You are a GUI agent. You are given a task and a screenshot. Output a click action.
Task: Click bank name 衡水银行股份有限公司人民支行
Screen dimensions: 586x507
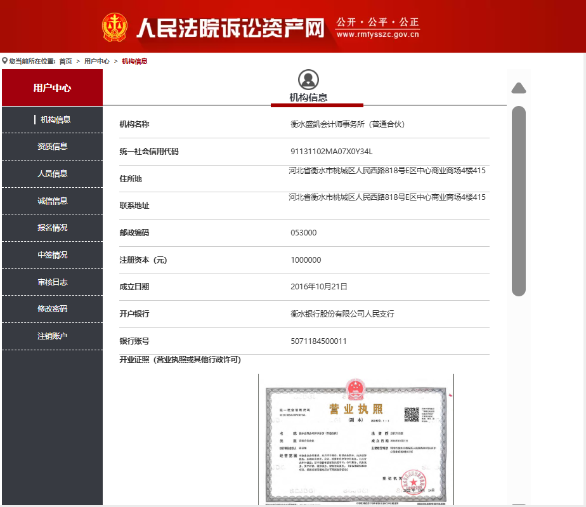[x=342, y=313]
